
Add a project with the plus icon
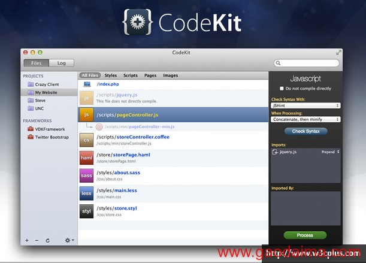(x=27, y=240)
